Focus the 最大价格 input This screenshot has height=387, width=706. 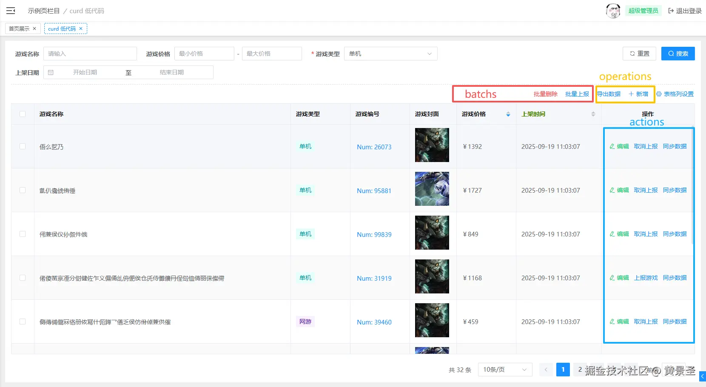272,54
